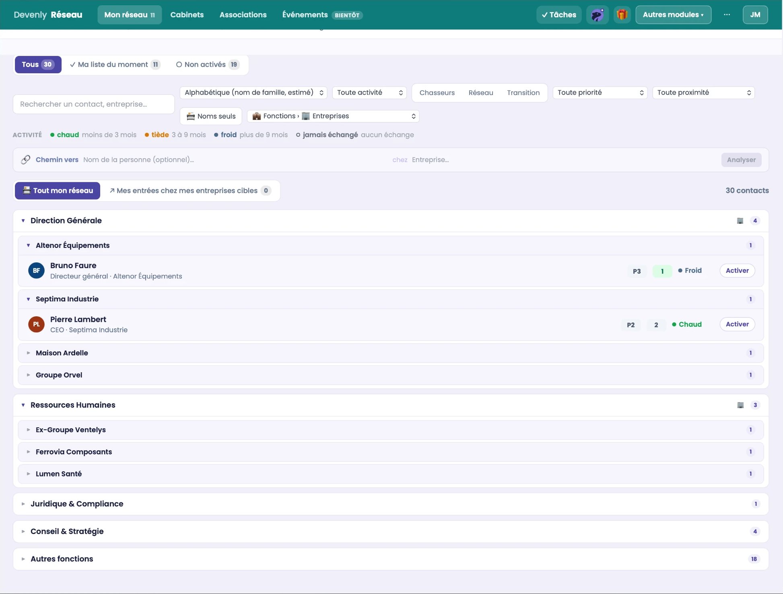Focus the Chemin vers person name field
This screenshot has height=594, width=783.
click(x=235, y=160)
